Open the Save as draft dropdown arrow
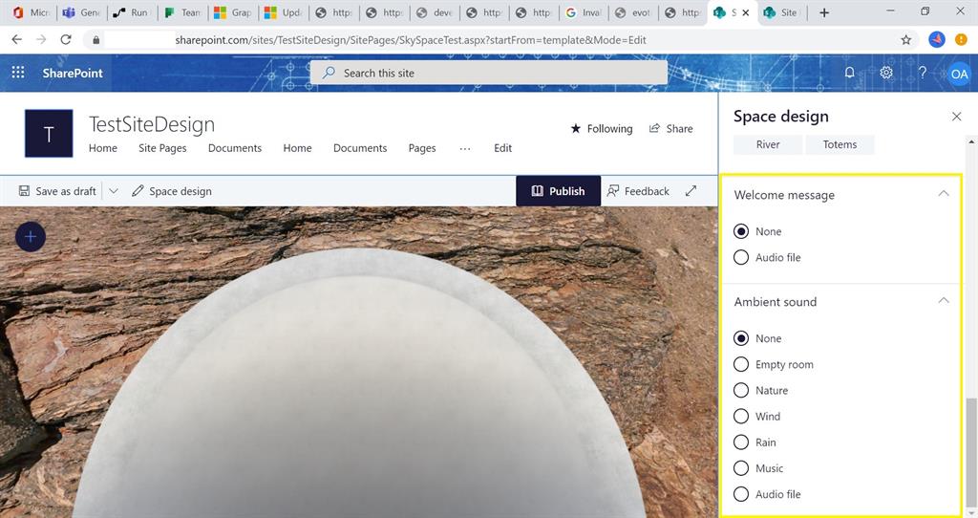The image size is (978, 518). [x=114, y=191]
